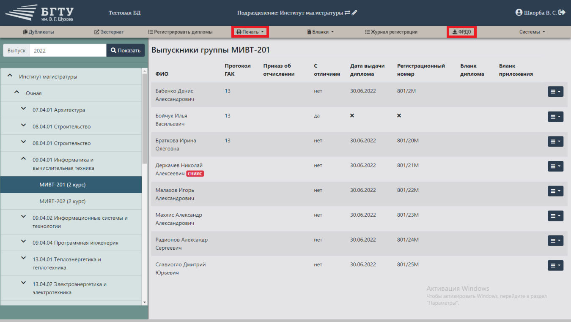
Task: Click the name Малахов Игорь Александрович
Action: tap(175, 194)
